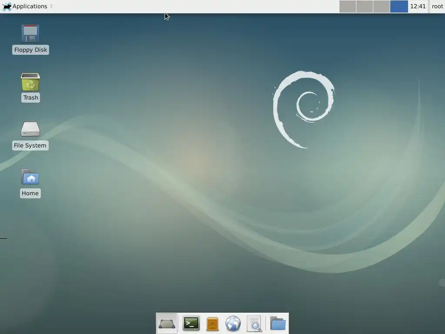Open the root user menu
The width and height of the screenshot is (445, 334).
pyautogui.click(x=437, y=6)
